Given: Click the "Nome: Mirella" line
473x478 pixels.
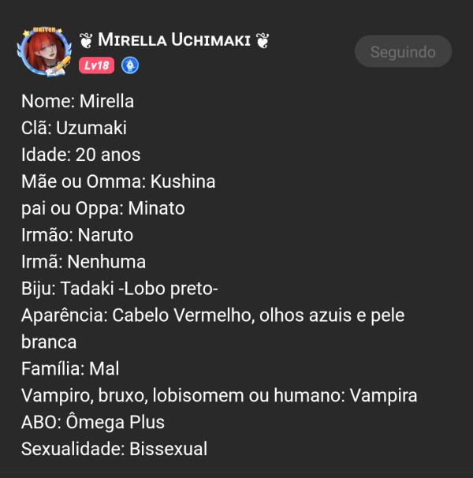Looking at the screenshot, I should click(77, 101).
